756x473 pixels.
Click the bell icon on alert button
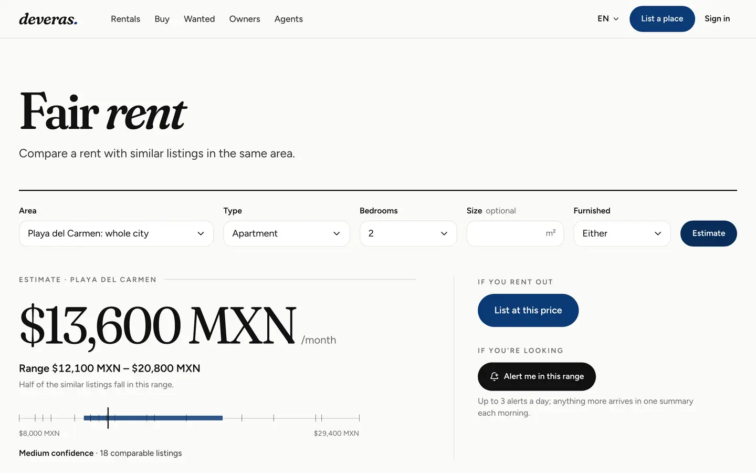pos(494,376)
